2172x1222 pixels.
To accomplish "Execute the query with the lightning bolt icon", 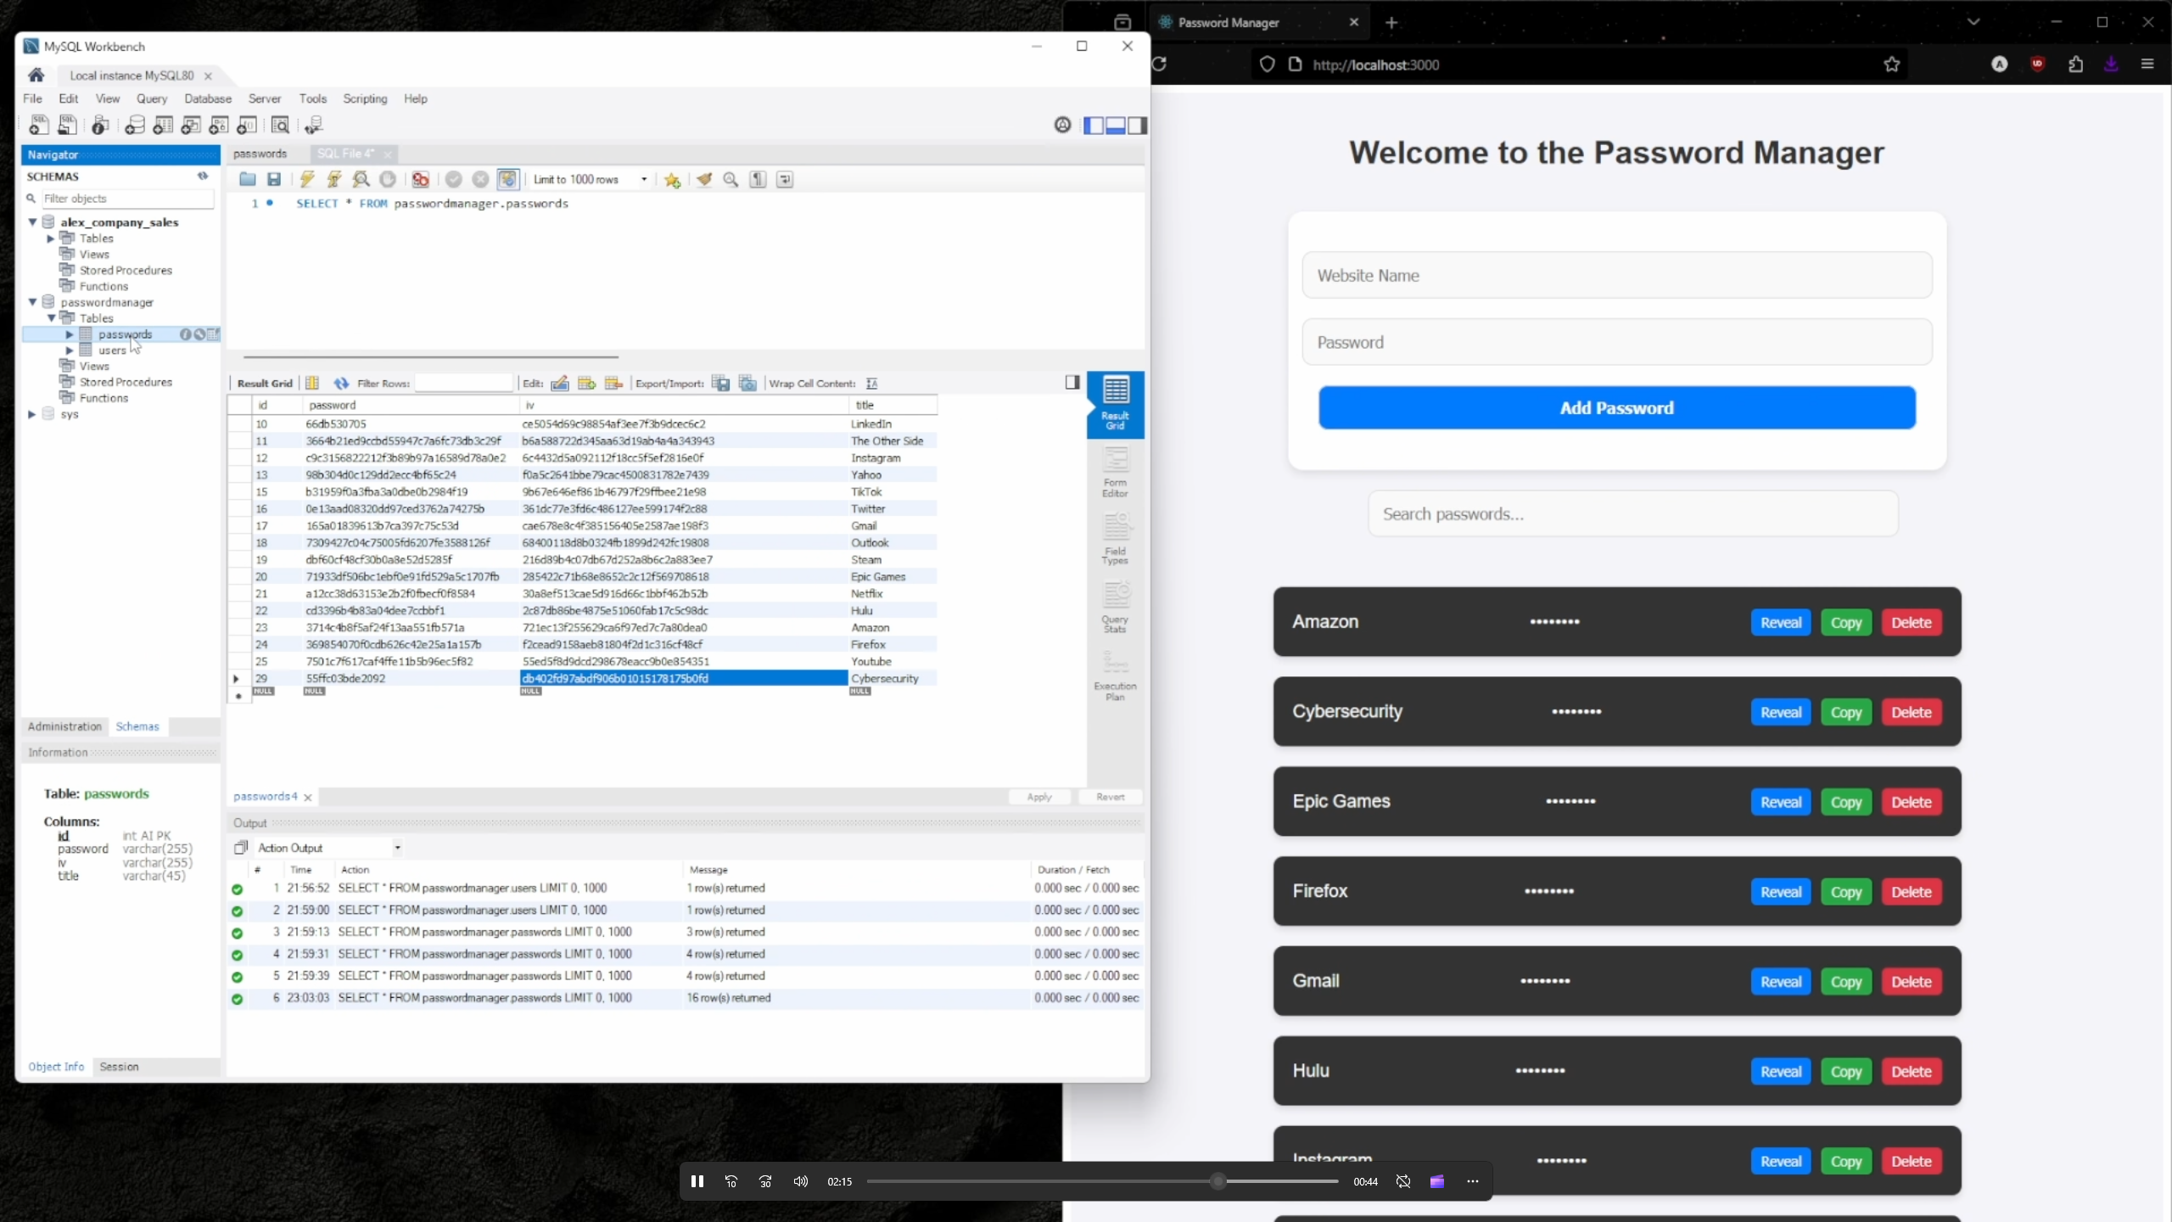I will [307, 179].
